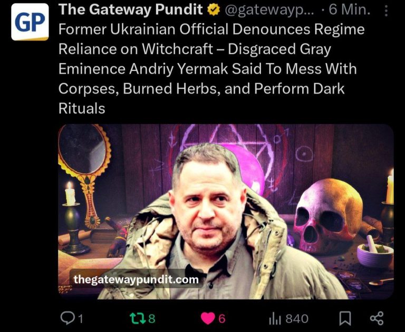Screen dimensions: 405x332
Task: Click the like count number 6
Action: coord(222,319)
